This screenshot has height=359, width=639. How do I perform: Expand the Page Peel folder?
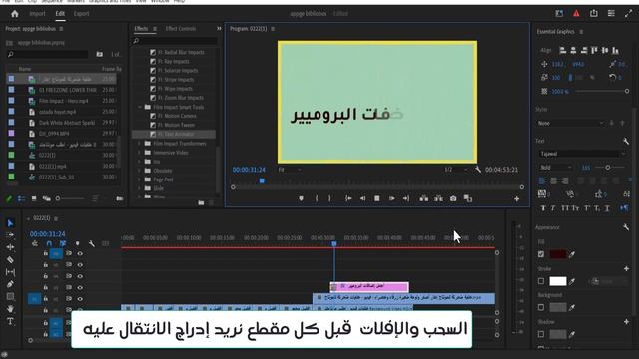point(140,179)
